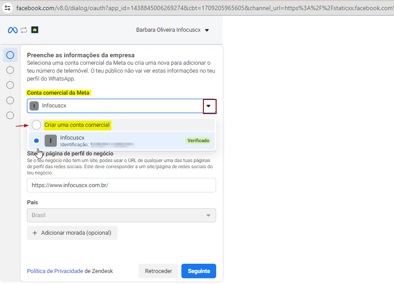
Task: Click the website URL input field
Action: pyautogui.click(x=121, y=185)
